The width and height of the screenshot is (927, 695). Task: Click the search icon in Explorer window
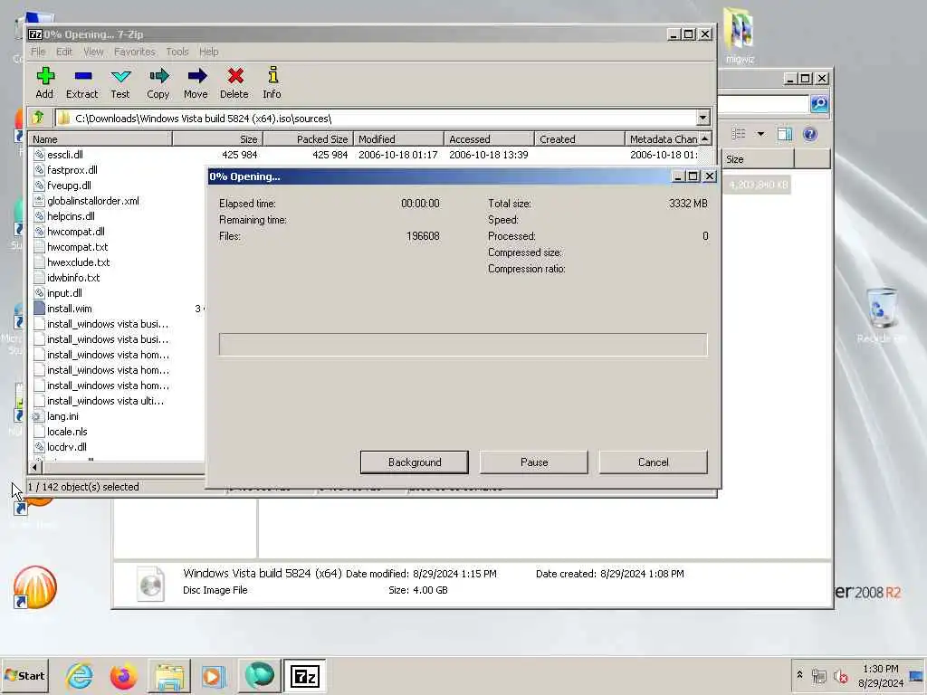(x=819, y=104)
